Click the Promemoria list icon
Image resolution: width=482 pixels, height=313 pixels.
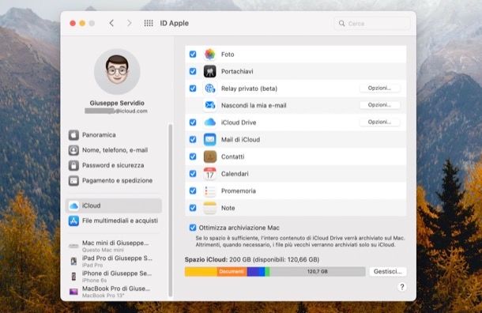[210, 191]
